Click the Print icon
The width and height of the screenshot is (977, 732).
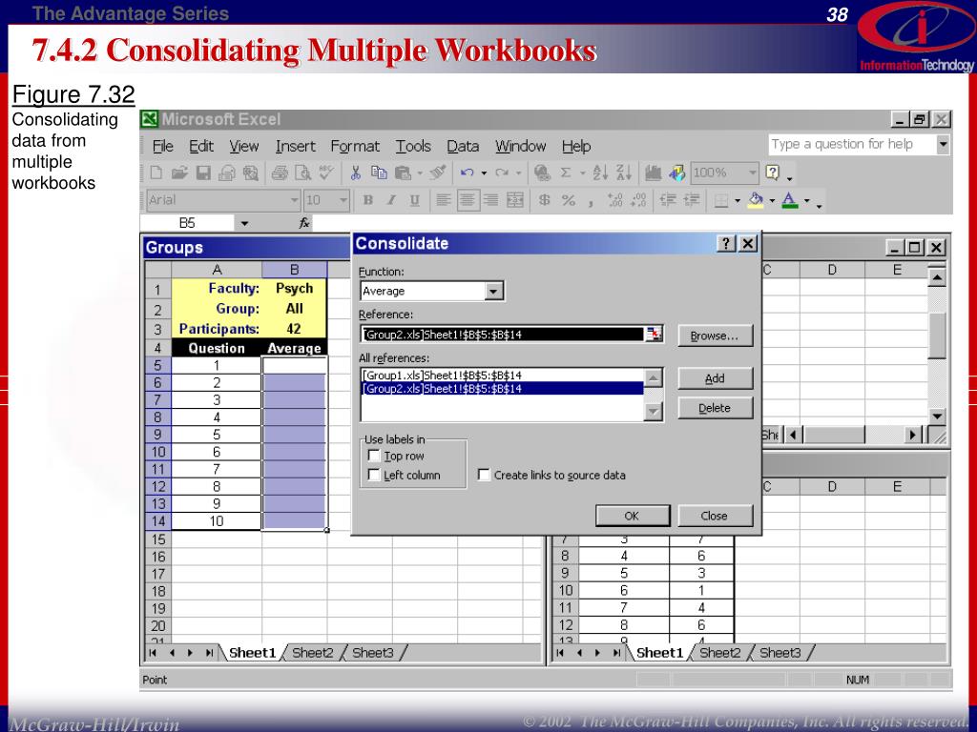coord(280,173)
